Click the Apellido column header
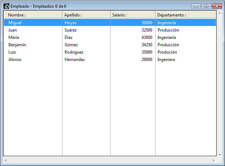 (x=73, y=15)
